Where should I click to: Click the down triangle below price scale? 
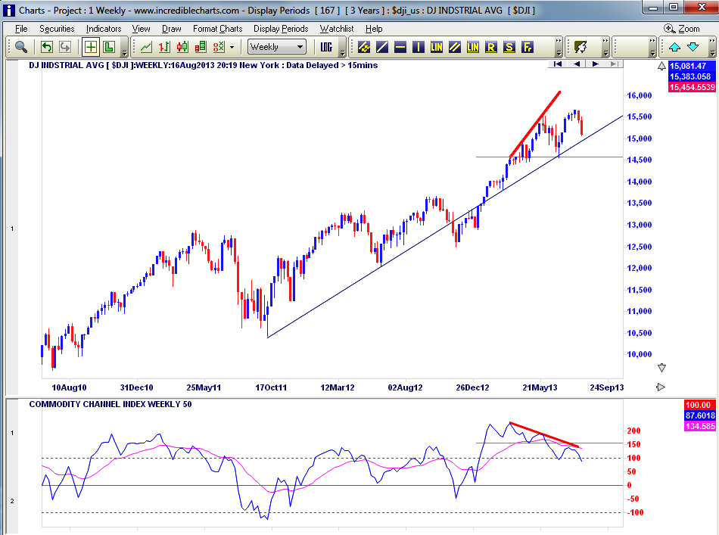(x=661, y=368)
